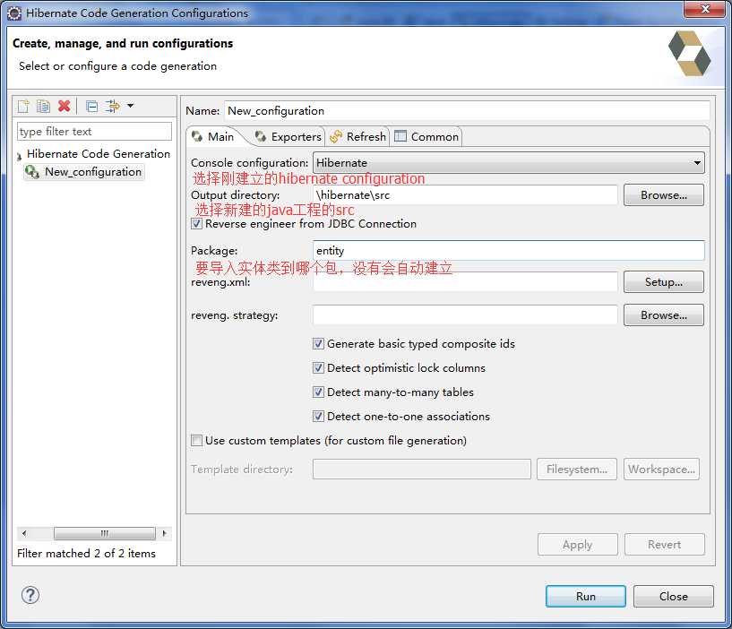
Task: Click the Collapse All icon in toolbar
Action: [92, 107]
